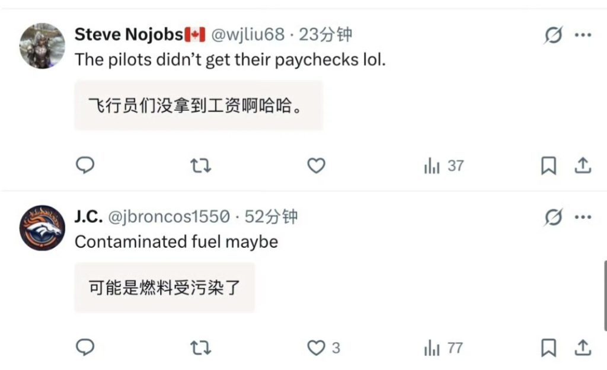Share Steve Nojobs' tweet
Screen dimensions: 607x370
pyautogui.click(x=583, y=165)
